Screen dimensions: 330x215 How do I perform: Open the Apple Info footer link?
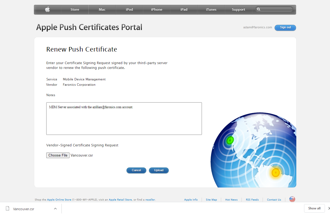tap(191, 200)
